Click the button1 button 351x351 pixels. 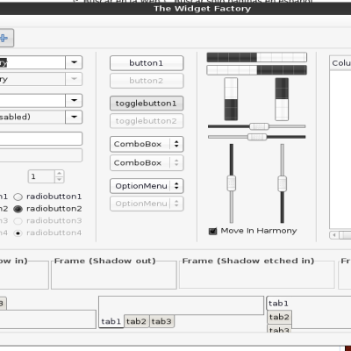(x=147, y=63)
